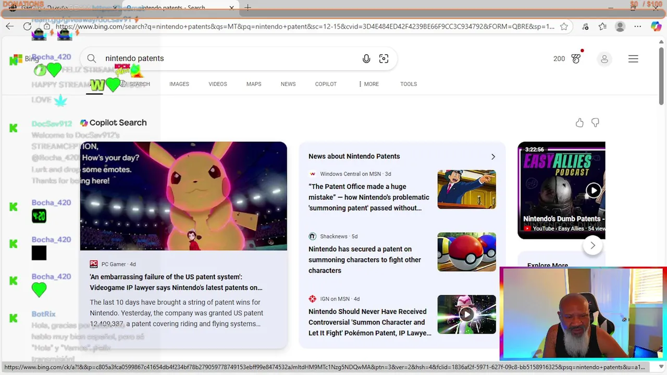The width and height of the screenshot is (667, 375).
Task: Open the browser settings and more menu
Action: point(637,27)
